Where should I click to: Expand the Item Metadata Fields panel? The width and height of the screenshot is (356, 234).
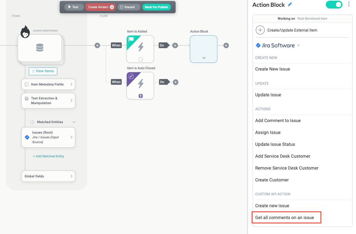click(x=48, y=84)
